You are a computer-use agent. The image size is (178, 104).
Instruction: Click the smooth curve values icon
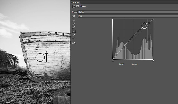tap(74, 39)
